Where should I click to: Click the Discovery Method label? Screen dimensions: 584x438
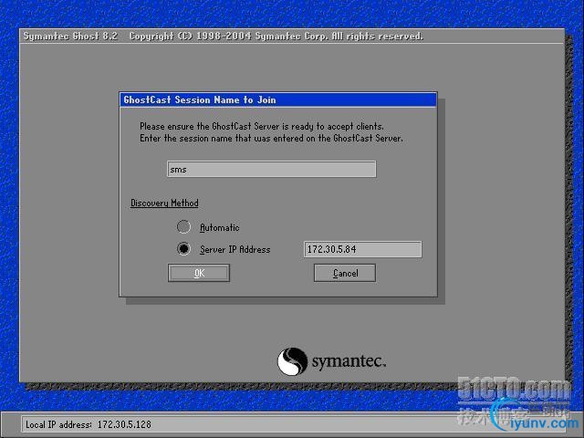(164, 203)
